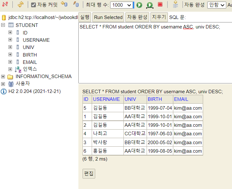Toggle the auto commit checkbox
232x189 pixels.
[x=33, y=5]
